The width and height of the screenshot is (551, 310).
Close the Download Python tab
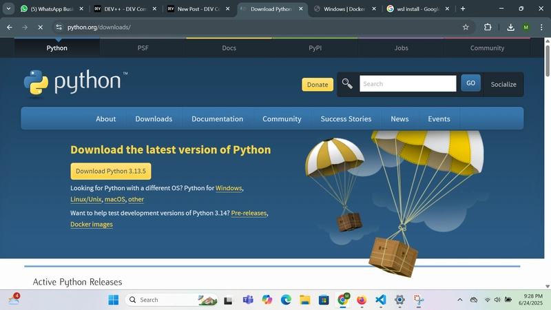coord(301,9)
